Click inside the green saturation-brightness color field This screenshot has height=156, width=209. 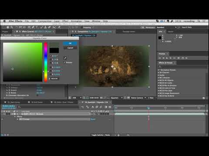click(x=23, y=62)
